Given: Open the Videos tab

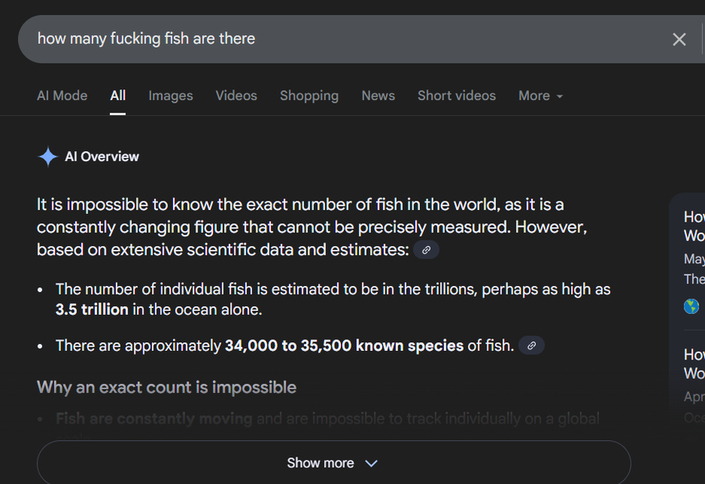Looking at the screenshot, I should click(237, 96).
